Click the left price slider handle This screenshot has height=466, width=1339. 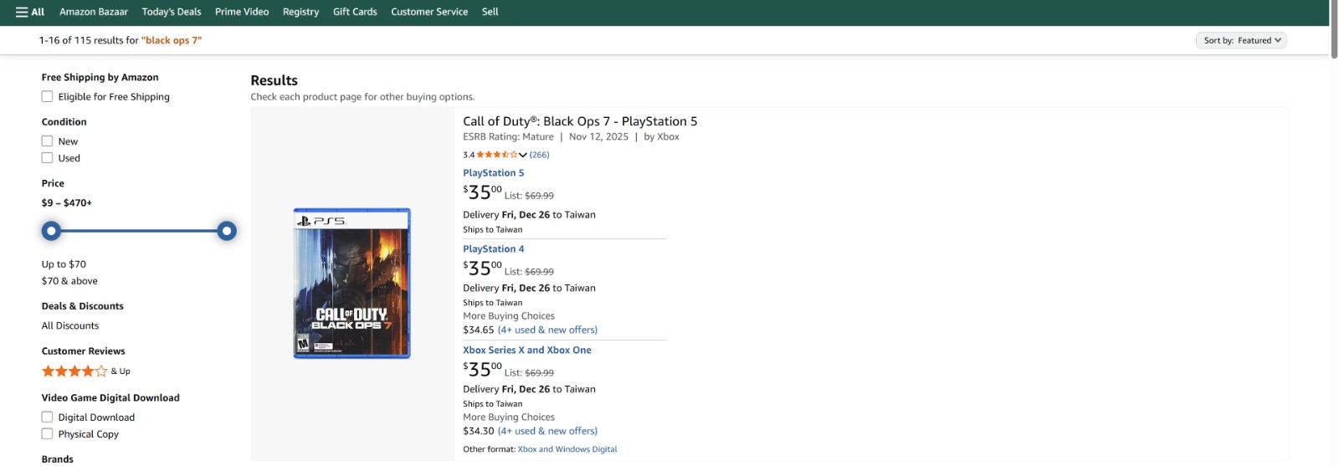click(52, 231)
